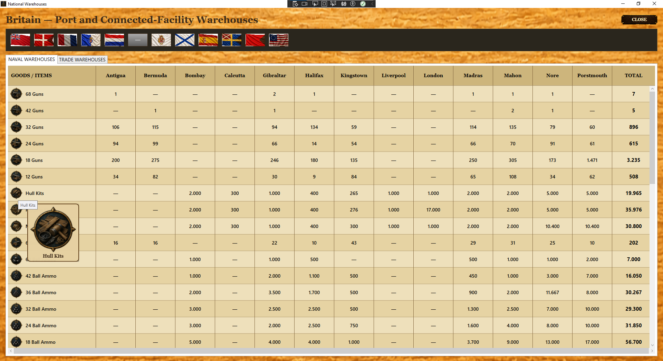Click horizontal scrollbar left arrow
Screen dimensions: 663x361
point(11,351)
